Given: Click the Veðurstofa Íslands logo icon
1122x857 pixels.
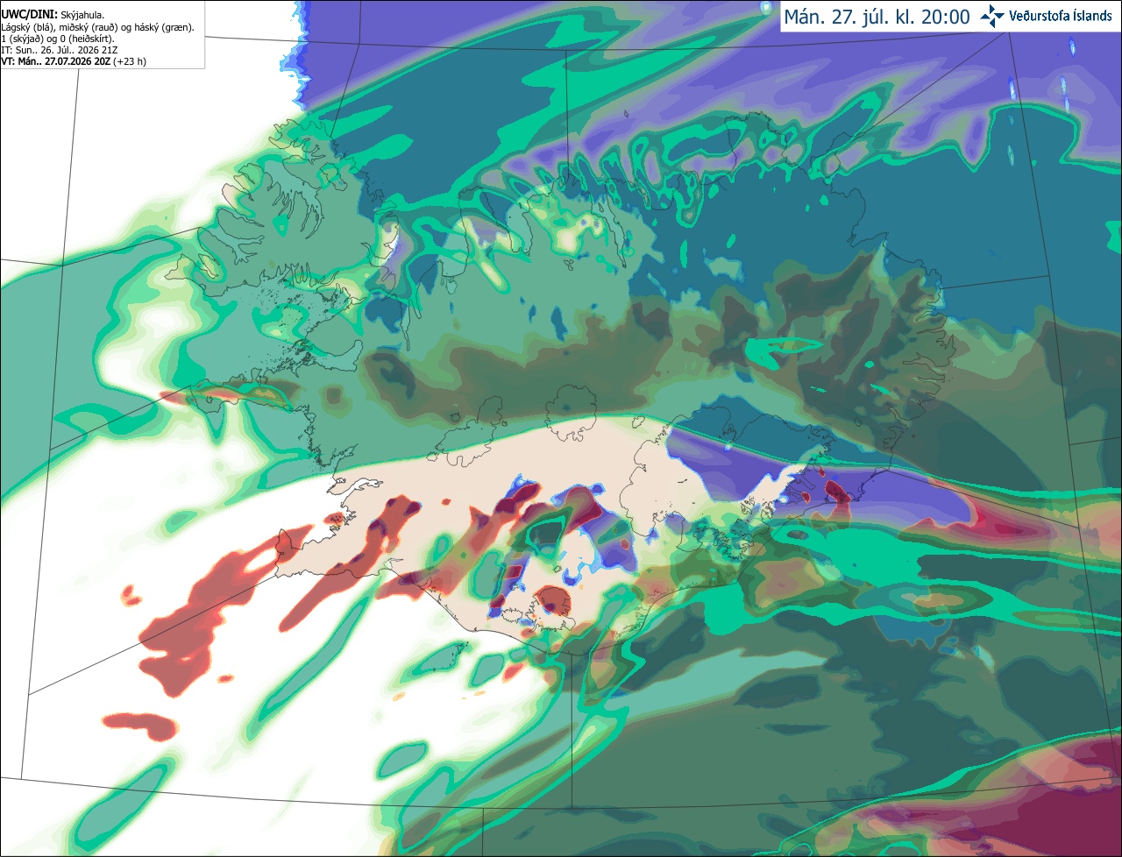Looking at the screenshot, I should pos(992,16).
